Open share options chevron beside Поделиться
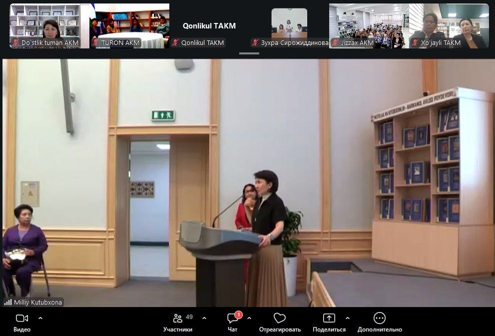 348,318
